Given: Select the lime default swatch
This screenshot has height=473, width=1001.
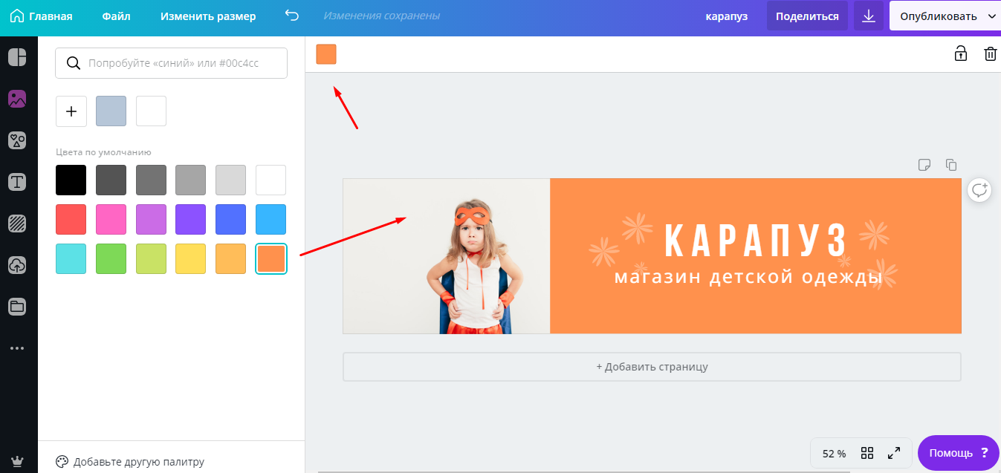Looking at the screenshot, I should [151, 258].
